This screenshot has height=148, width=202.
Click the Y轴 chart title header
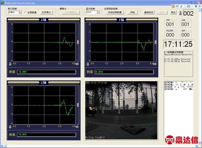pos(121,20)
